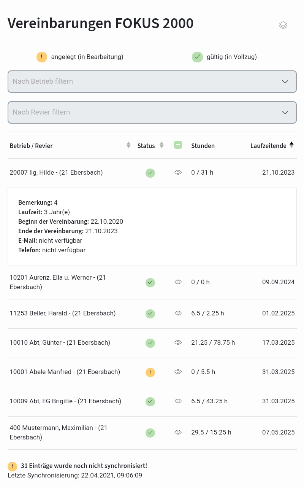
Task: Toggle eye icon for Ilg, Hilde row
Action: (x=178, y=173)
